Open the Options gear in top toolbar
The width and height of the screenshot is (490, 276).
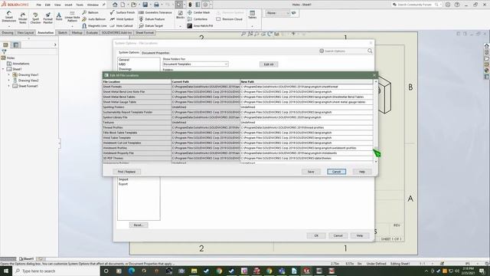[205, 5]
